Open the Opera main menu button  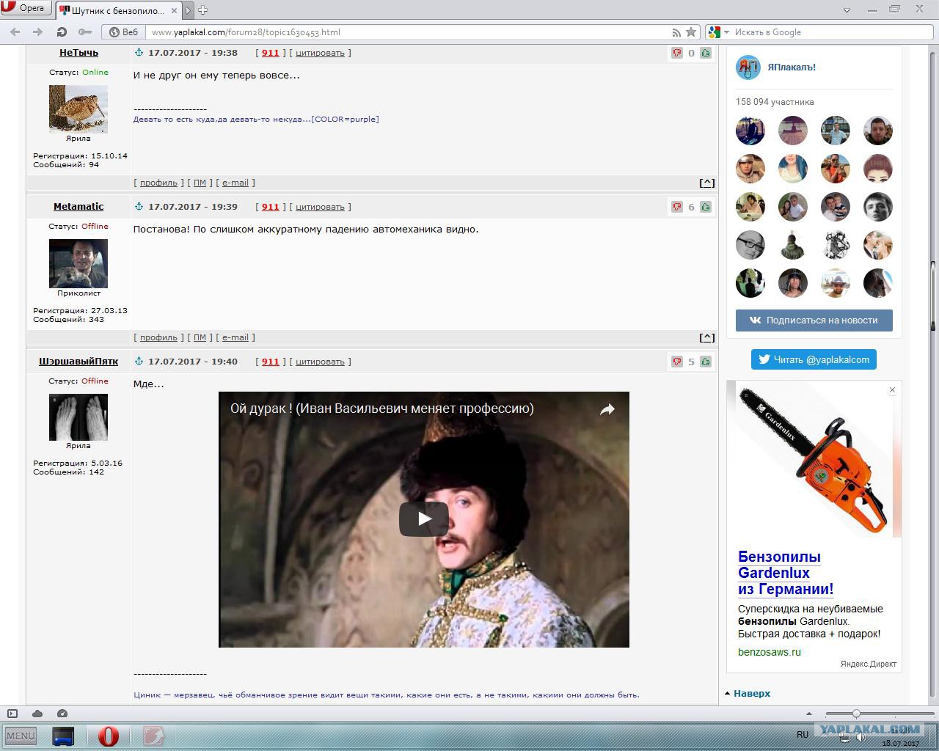pyautogui.click(x=26, y=9)
